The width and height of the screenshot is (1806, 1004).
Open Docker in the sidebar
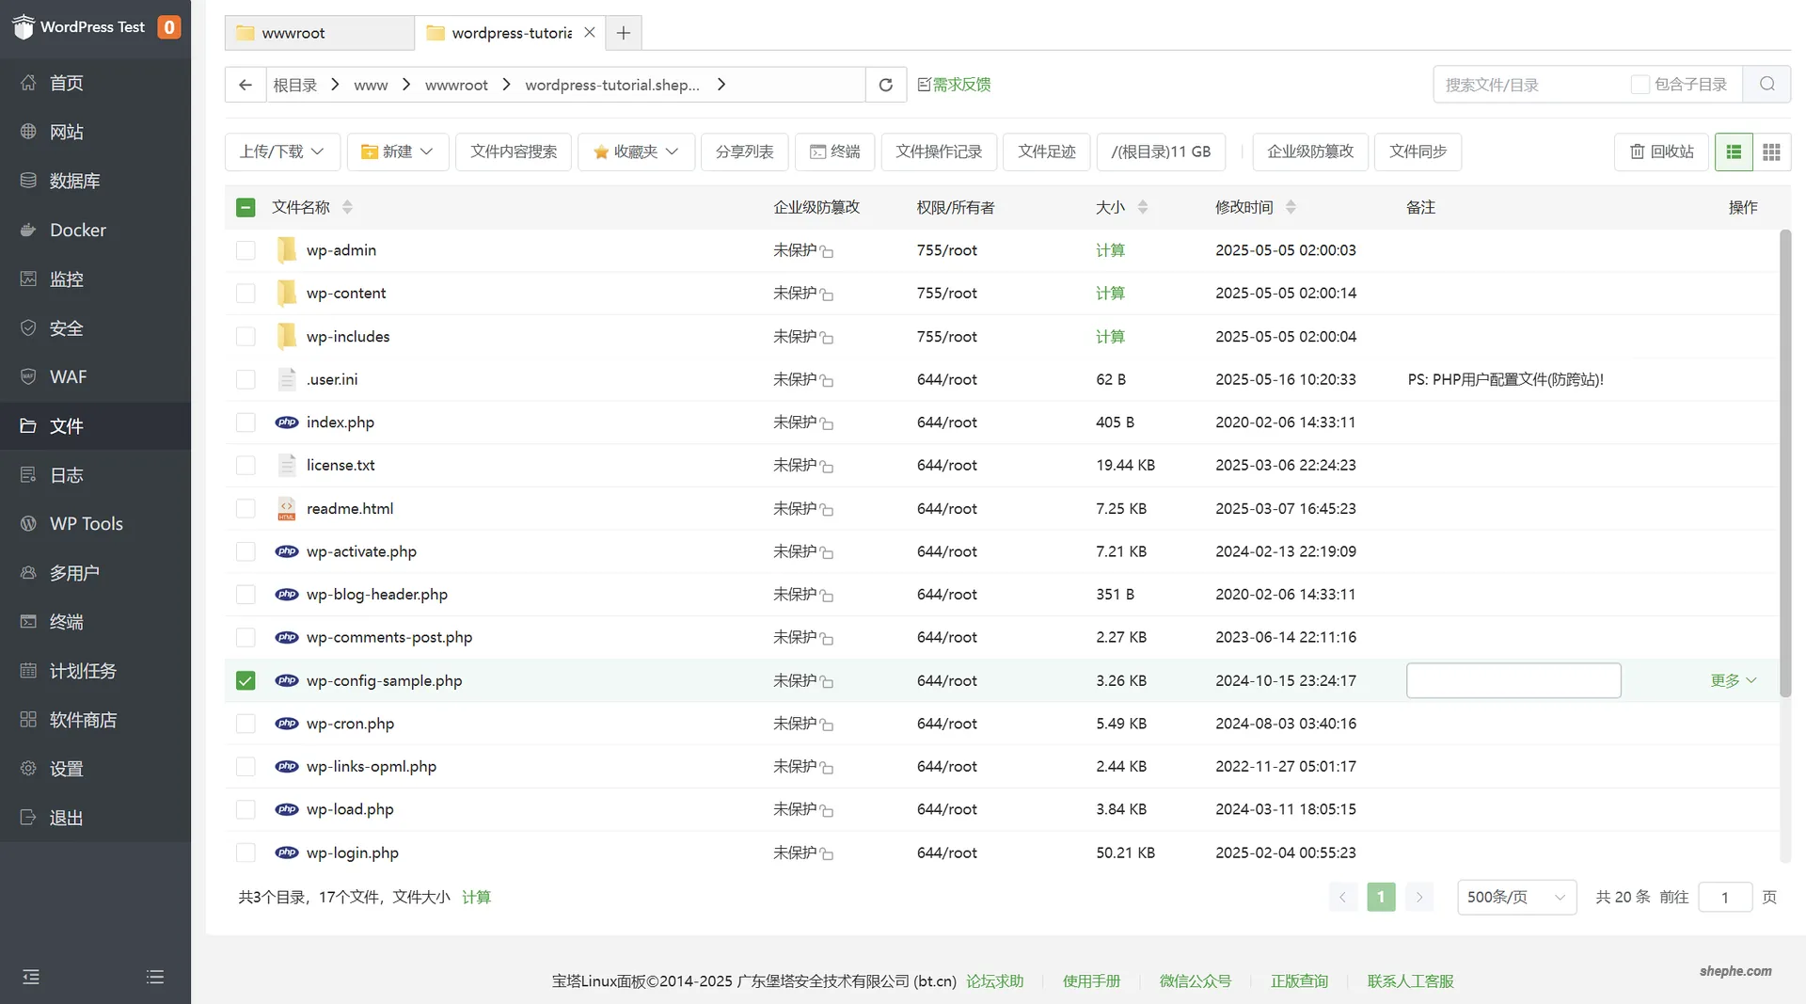[77, 231]
